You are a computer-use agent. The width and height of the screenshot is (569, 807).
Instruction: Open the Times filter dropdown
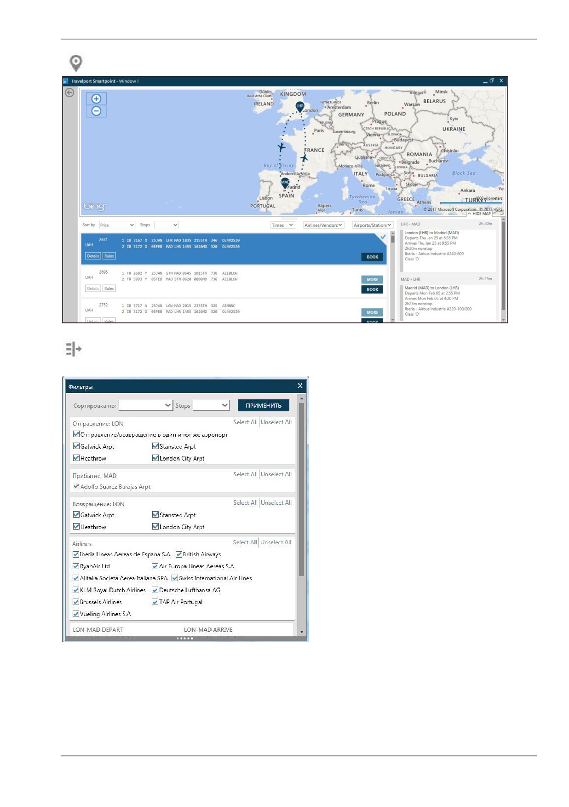(x=282, y=225)
